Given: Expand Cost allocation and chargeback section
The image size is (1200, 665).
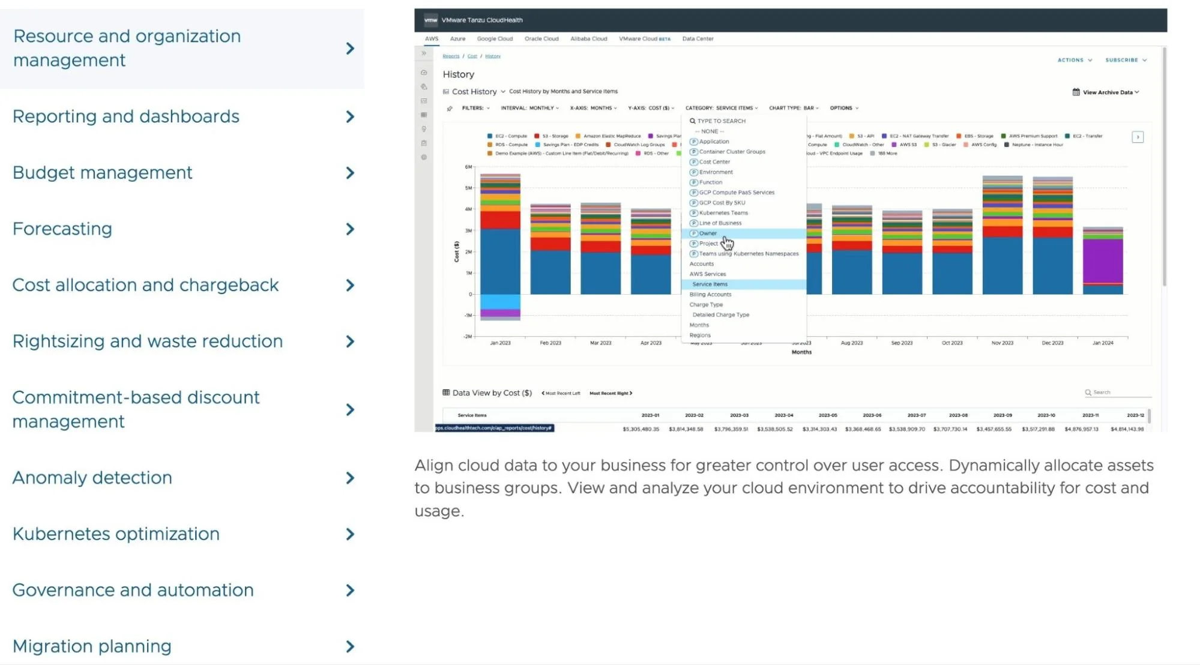Looking at the screenshot, I should tap(182, 285).
